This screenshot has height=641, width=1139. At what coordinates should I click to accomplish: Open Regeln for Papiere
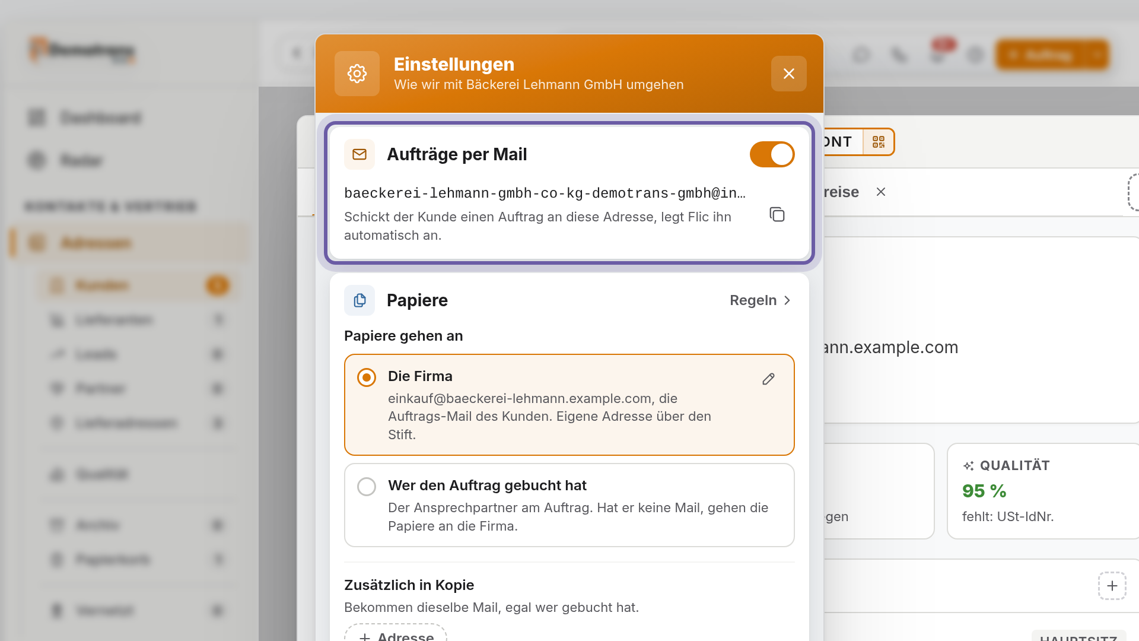(761, 300)
